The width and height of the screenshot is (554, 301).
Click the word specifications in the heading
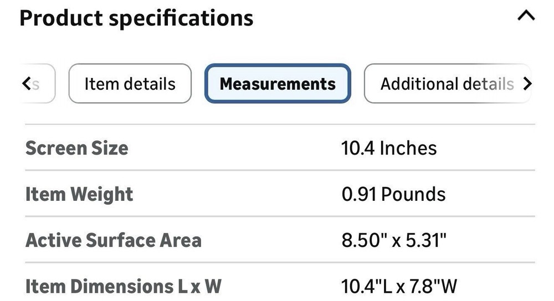coord(181,19)
